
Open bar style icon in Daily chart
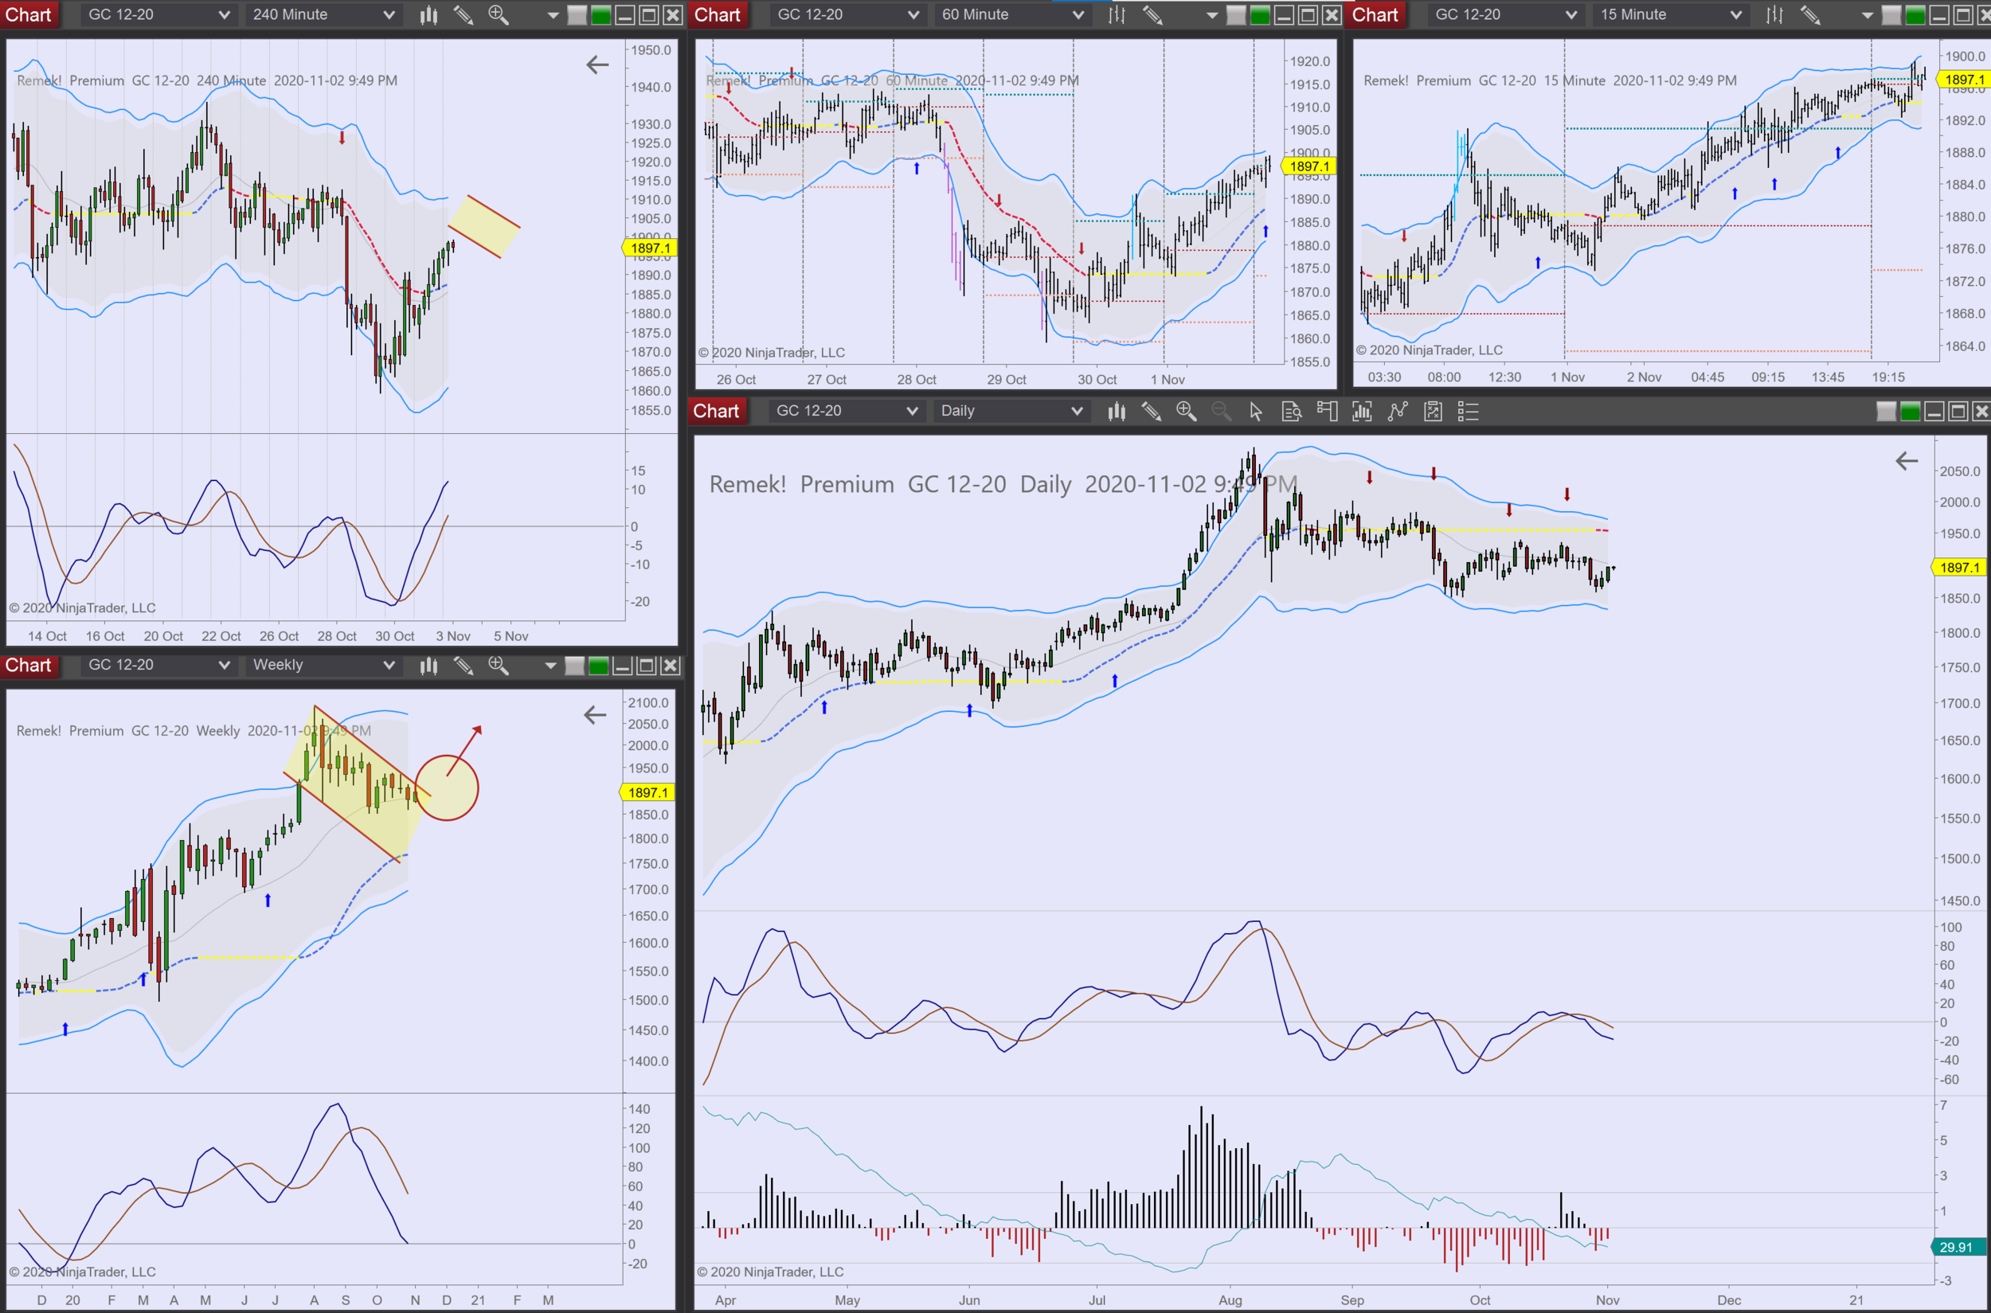[x=1116, y=411]
